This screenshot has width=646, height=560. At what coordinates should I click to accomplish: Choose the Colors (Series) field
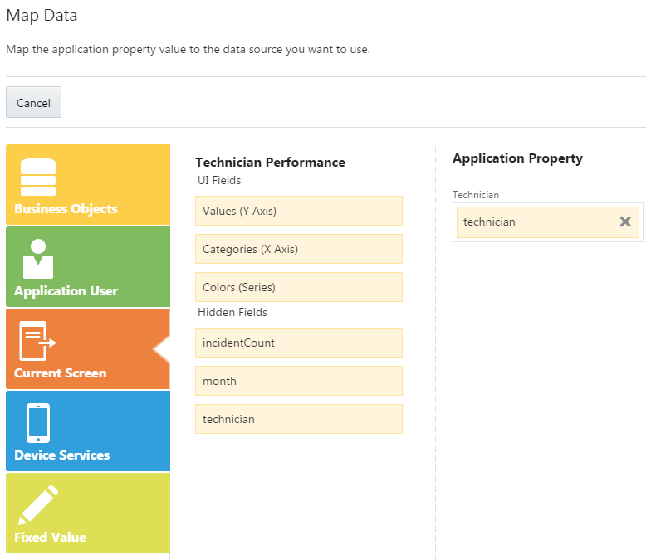(x=298, y=287)
